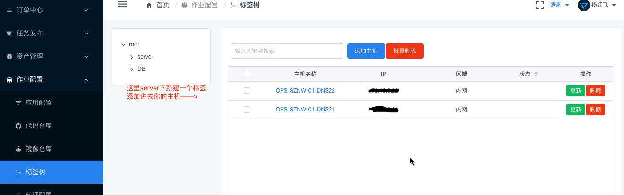Click the 区域 column header
The image size is (624, 195).
tap(462, 74)
